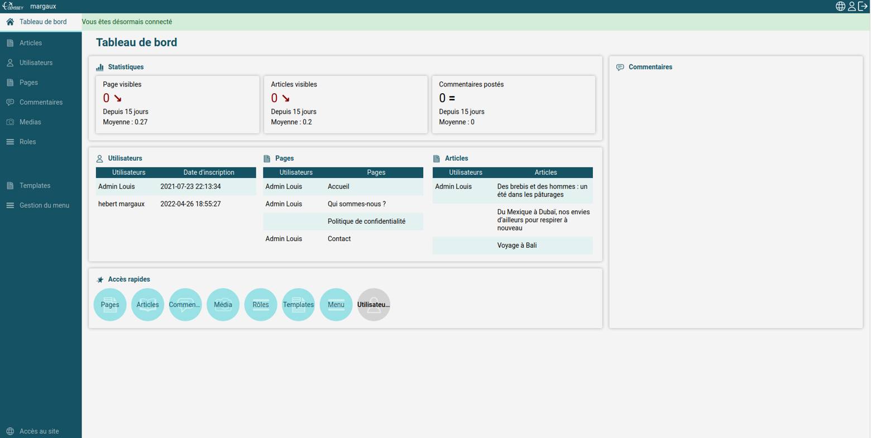Select hebert margaux in users table
Screen dimensions: 872x438
click(x=121, y=204)
